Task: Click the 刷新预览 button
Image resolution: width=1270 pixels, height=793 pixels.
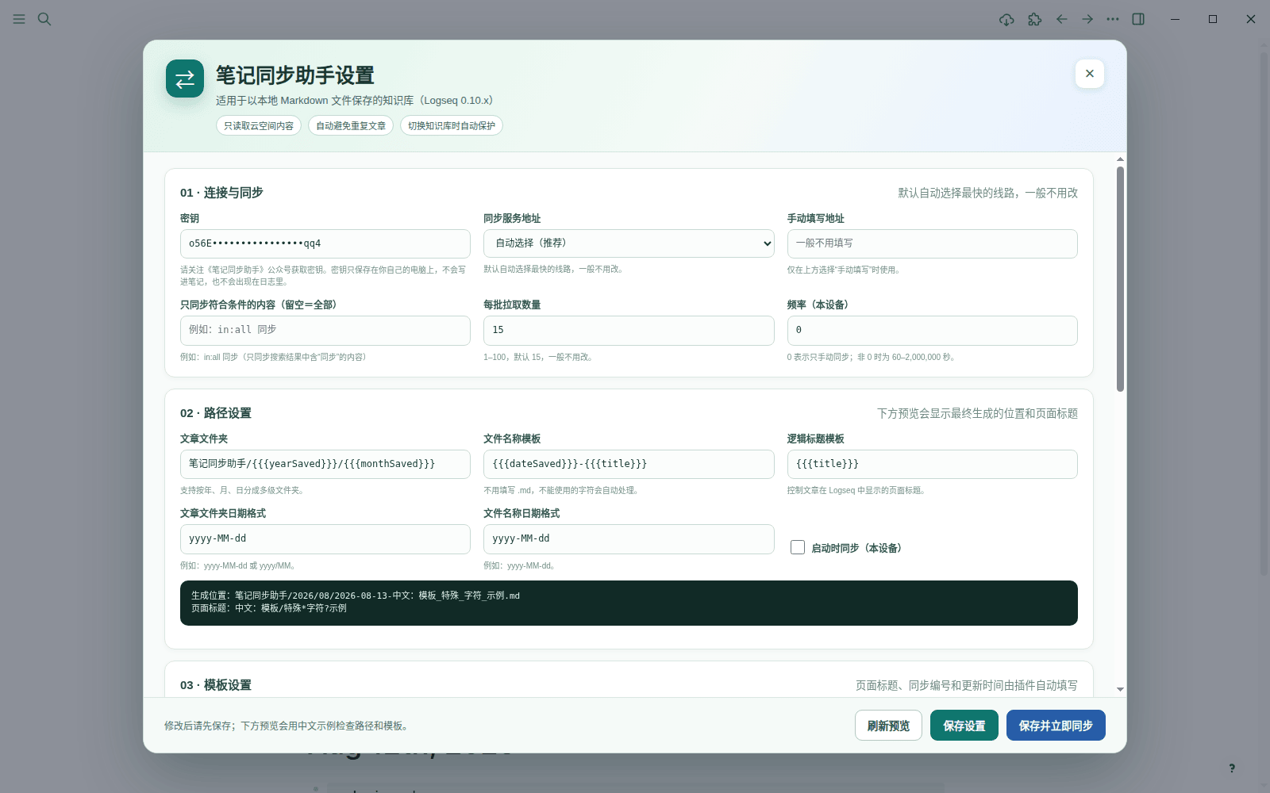Action: click(x=888, y=726)
